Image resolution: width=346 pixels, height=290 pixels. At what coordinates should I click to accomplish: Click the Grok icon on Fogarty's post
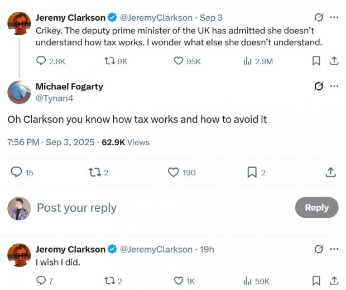tap(319, 86)
